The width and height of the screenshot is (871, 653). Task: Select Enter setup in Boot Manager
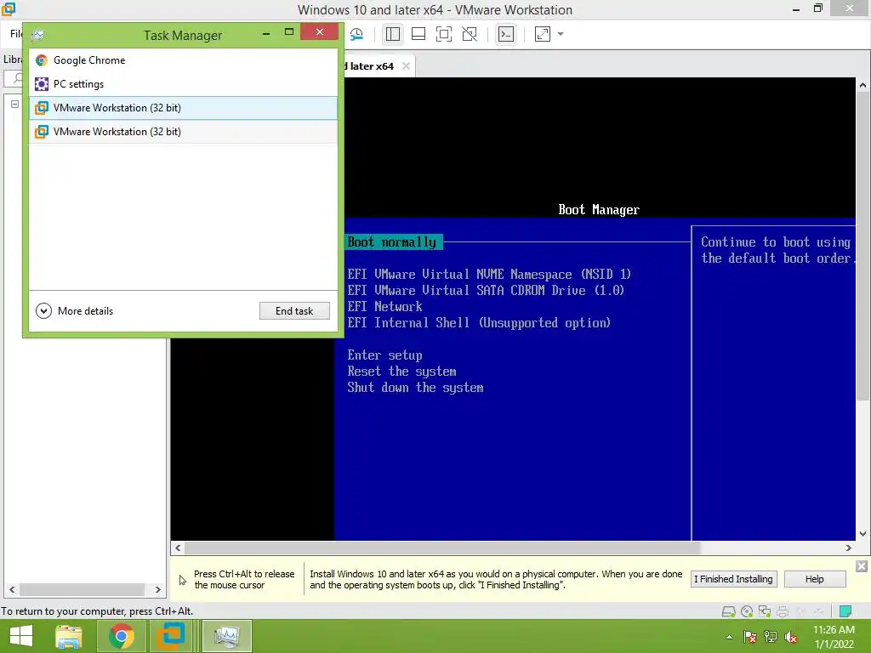coord(385,355)
